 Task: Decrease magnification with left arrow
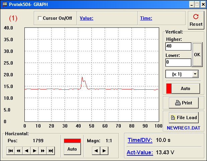96,151
